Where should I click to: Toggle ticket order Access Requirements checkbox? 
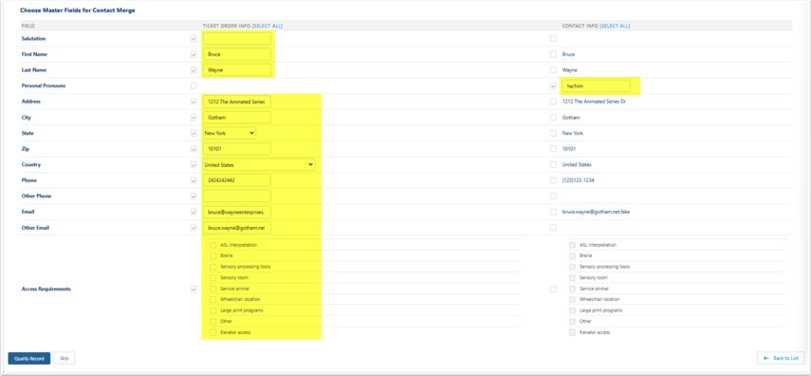[194, 289]
